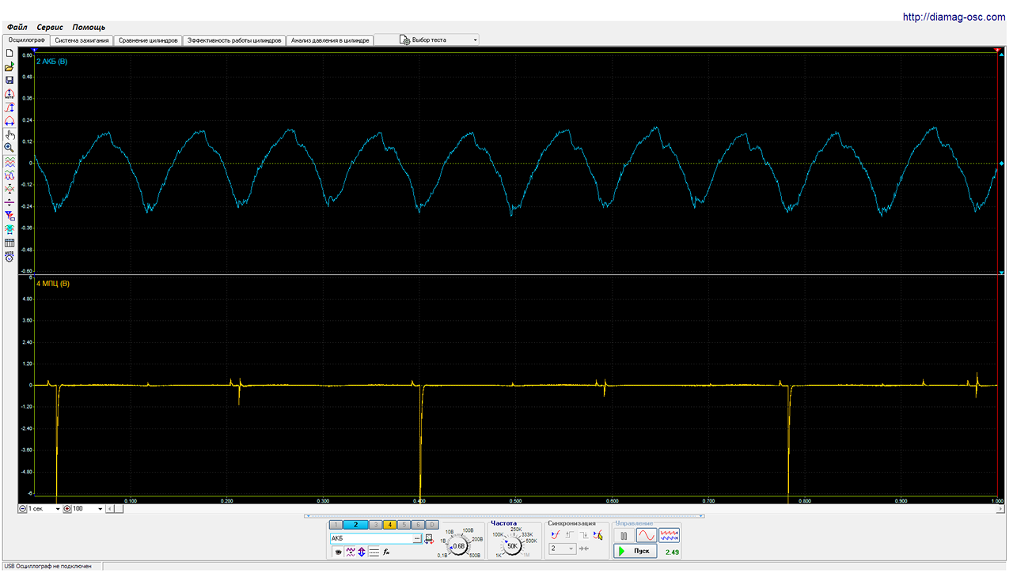This screenshot has width=1013, height=573.
Task: Open a saved oscillogram with the folder icon
Action: (9, 66)
